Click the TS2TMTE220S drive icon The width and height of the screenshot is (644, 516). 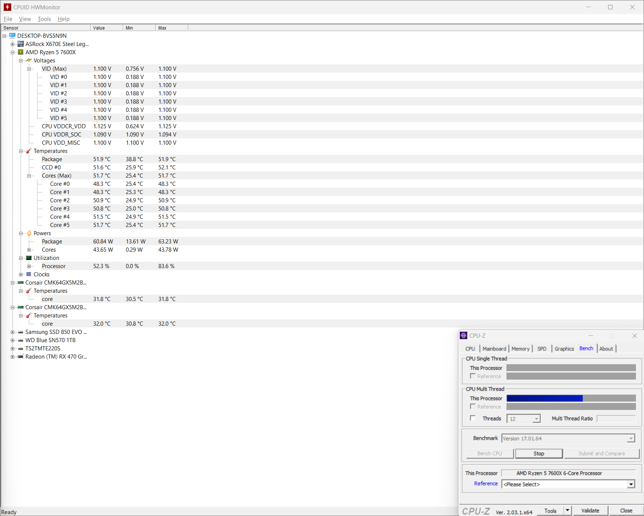pyautogui.click(x=21, y=348)
